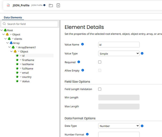Click the JSON profile file icon in header

[8, 5]
